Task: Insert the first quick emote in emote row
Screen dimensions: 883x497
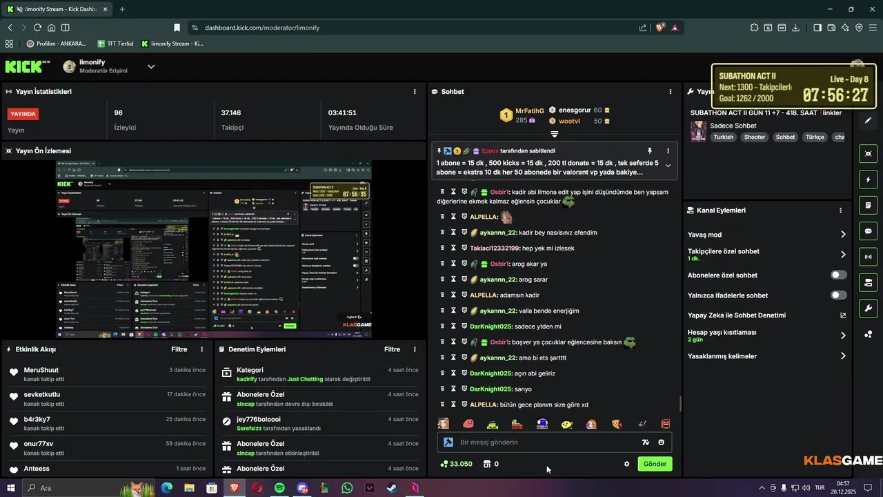Action: [444, 424]
